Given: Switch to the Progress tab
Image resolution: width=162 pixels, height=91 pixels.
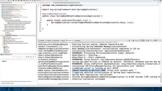Looking at the screenshot, I should tap(77, 40).
